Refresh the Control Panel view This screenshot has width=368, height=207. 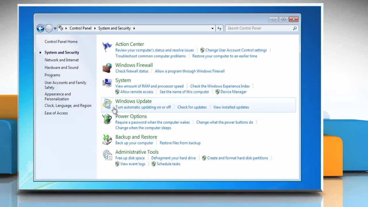point(220,28)
